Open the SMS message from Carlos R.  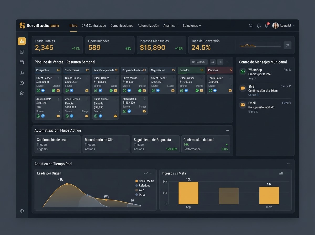pyautogui.click(x=265, y=90)
